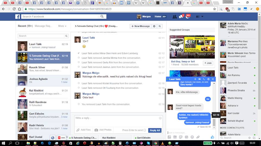Viewport: 261px width, 146px height.
Task: Switch to Recent (99+) messages tab
Action: coord(25,26)
